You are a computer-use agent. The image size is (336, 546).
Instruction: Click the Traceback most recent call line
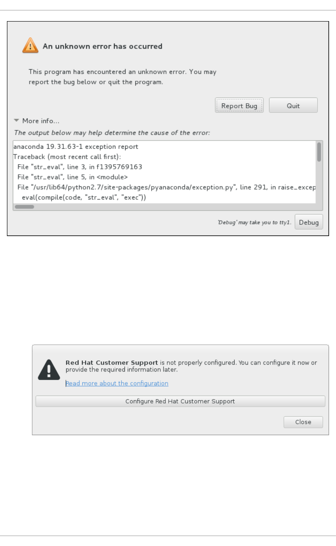(x=67, y=157)
